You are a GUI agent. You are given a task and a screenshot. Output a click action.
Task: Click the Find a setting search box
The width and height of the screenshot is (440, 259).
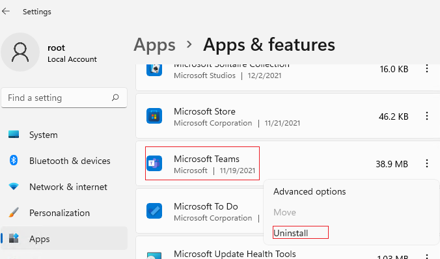(x=64, y=98)
